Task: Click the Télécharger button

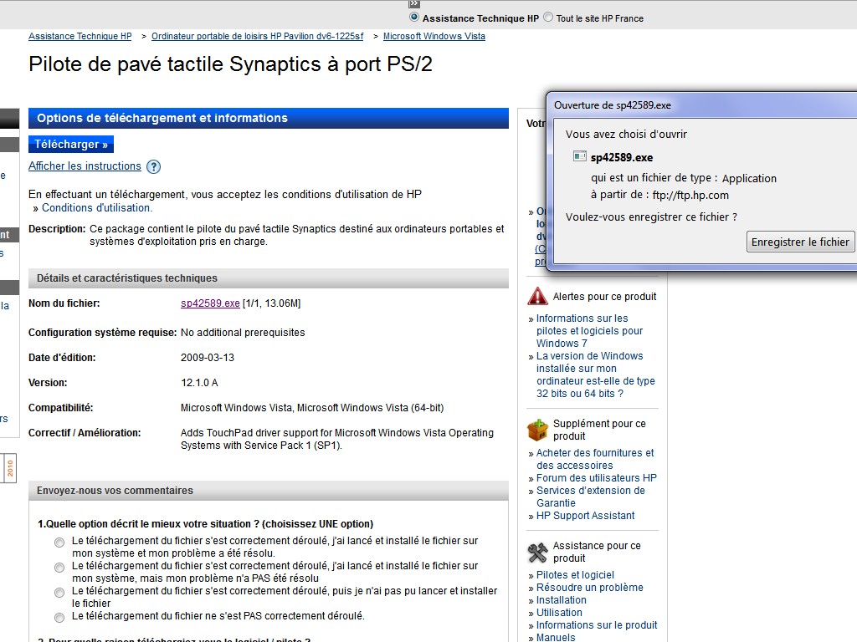Action: point(71,144)
